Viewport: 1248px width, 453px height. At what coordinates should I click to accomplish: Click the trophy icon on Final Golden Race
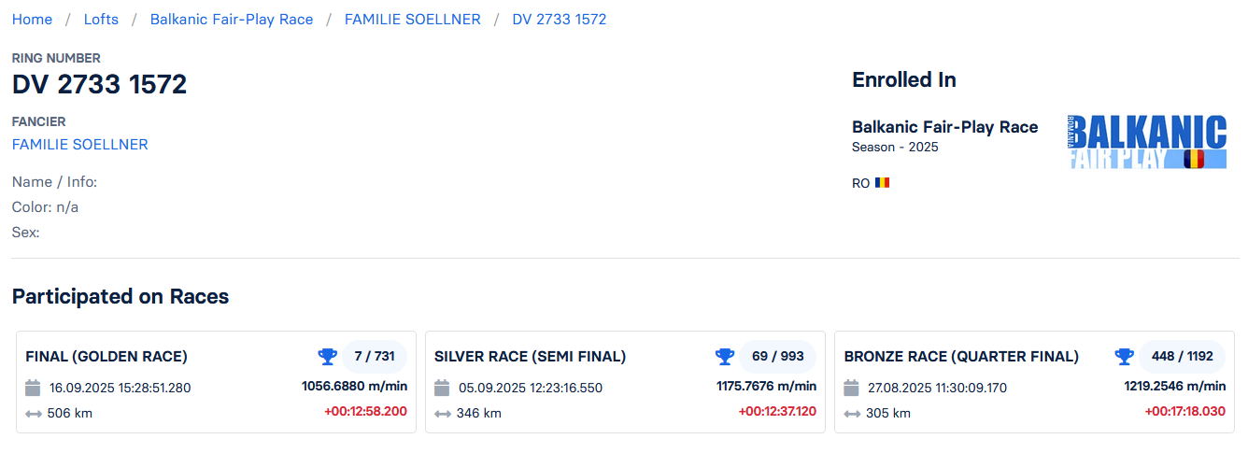click(x=327, y=356)
